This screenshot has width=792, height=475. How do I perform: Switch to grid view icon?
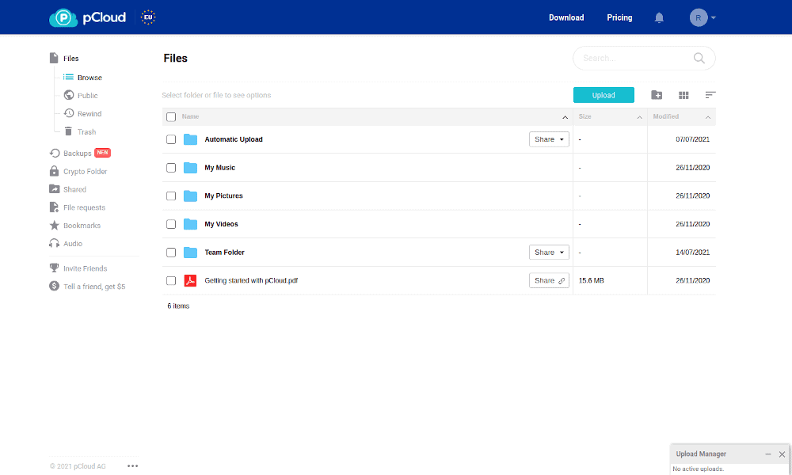683,95
